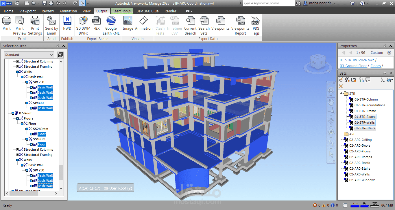Click the Save icon in quick access toolbar
This screenshot has width=395, height=210.
44,3
